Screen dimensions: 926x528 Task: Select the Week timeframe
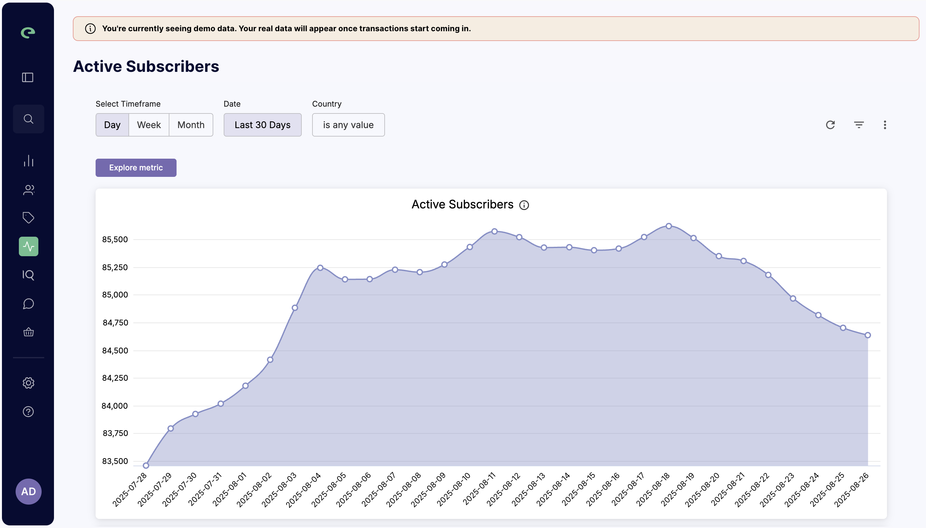point(149,125)
